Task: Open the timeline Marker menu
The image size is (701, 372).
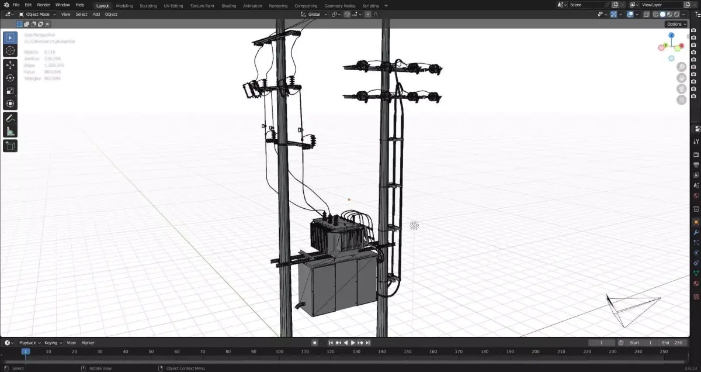Action: point(88,343)
